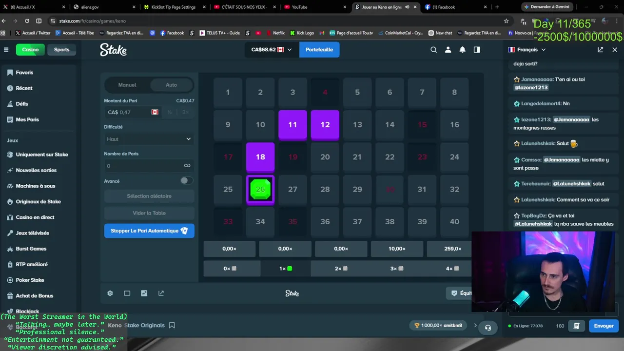624x351 pixels.
Task: Open Mes Paris in the sidebar
Action: click(27, 119)
